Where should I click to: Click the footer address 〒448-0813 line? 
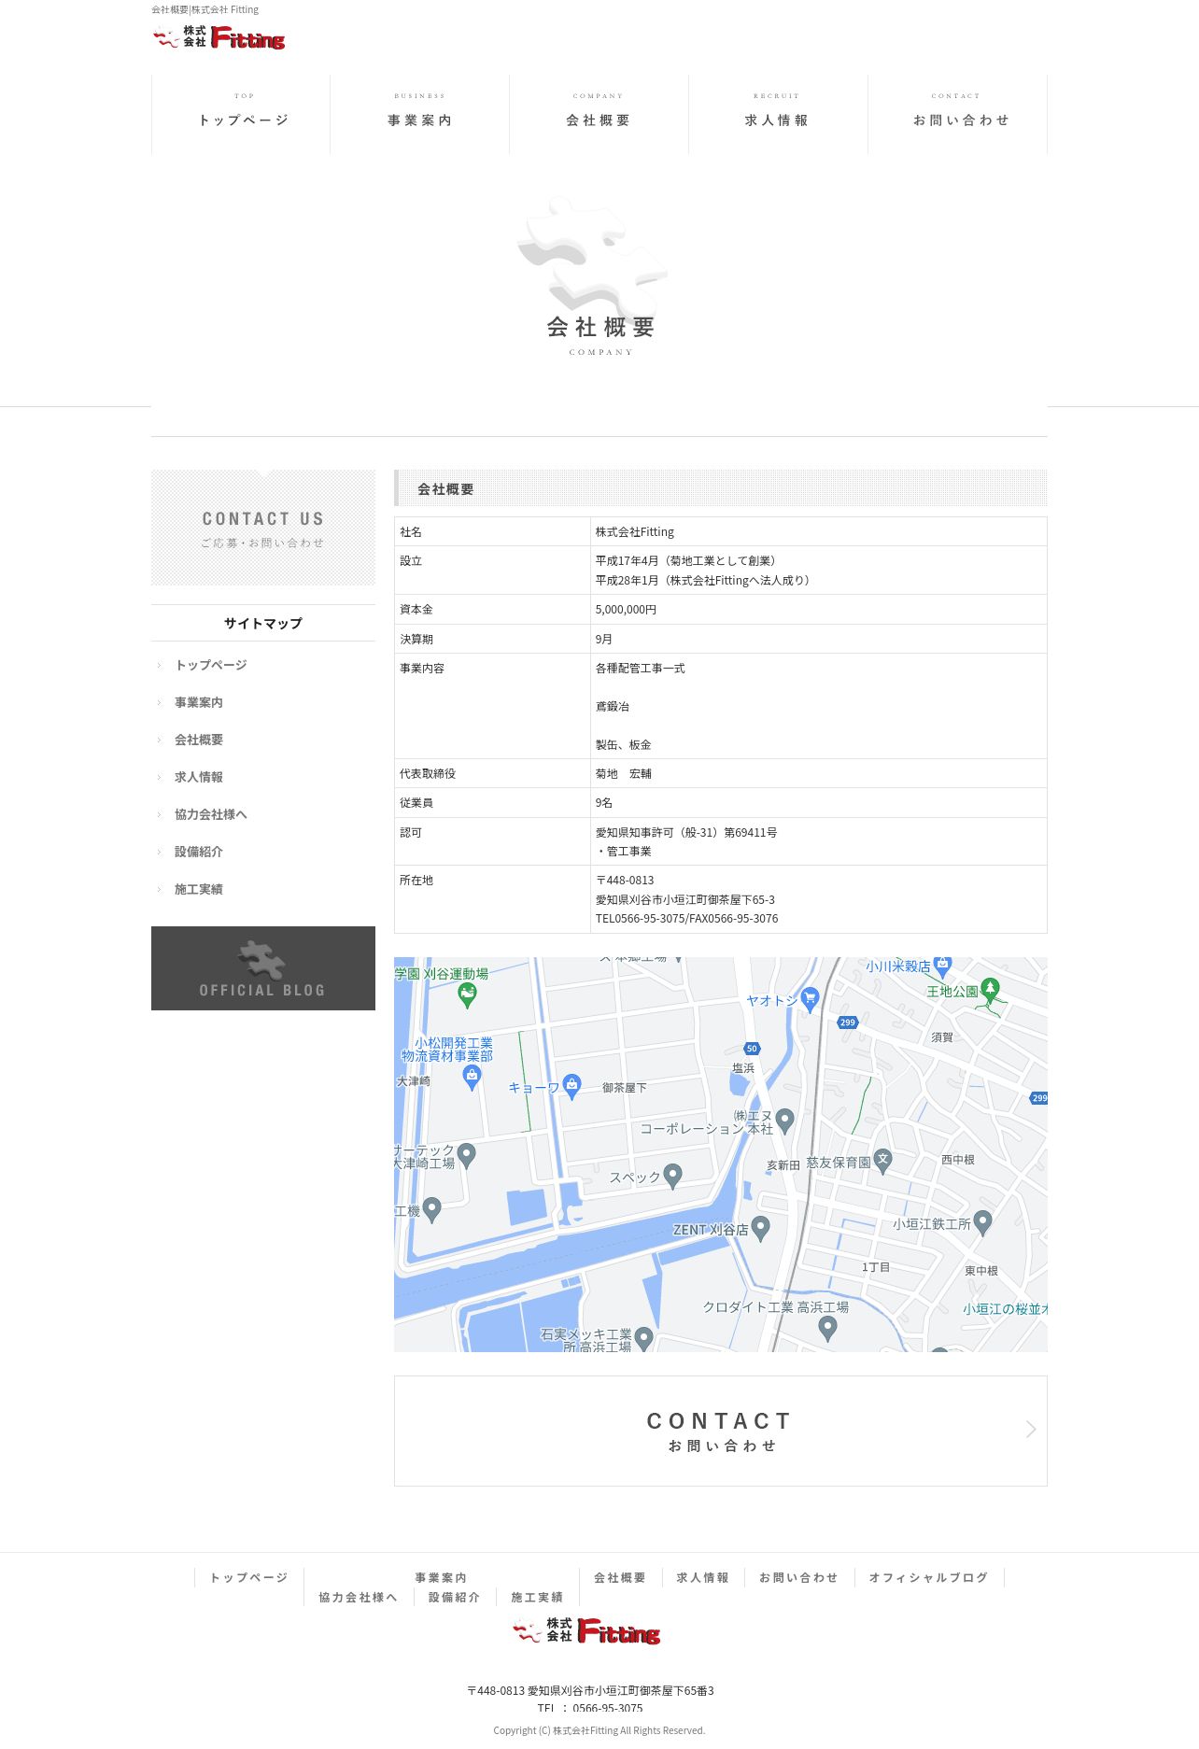tap(590, 1690)
